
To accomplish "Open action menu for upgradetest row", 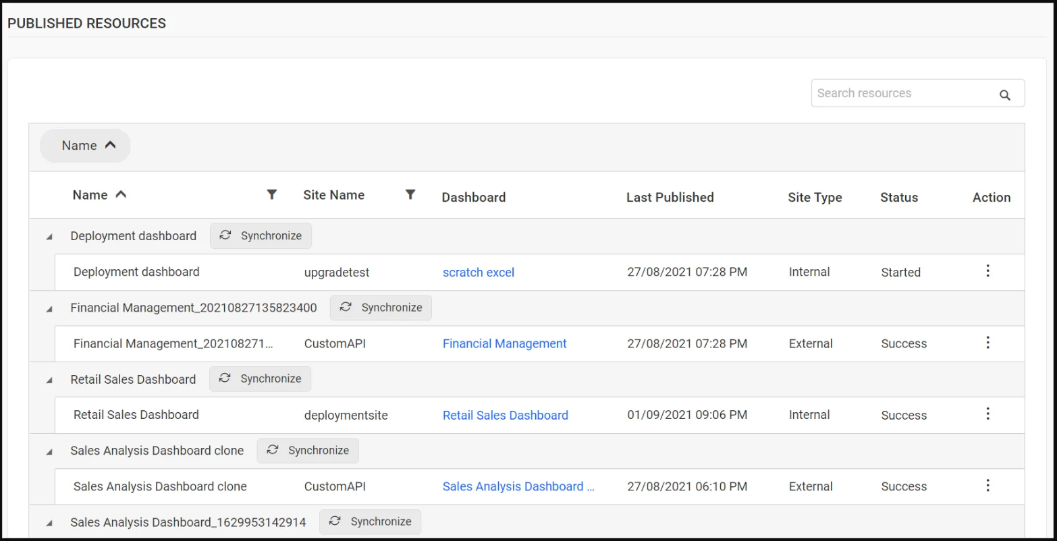I will pyautogui.click(x=987, y=270).
